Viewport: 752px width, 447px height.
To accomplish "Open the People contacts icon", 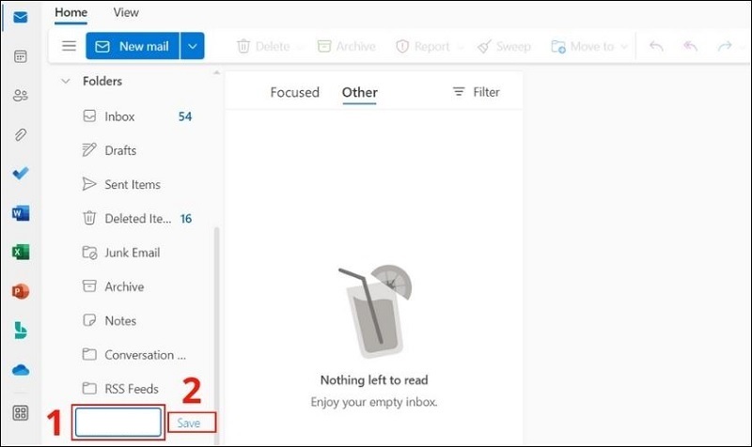I will pos(20,95).
